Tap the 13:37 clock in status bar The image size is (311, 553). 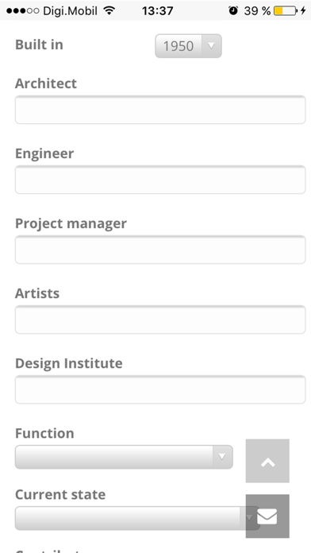pyautogui.click(x=157, y=11)
